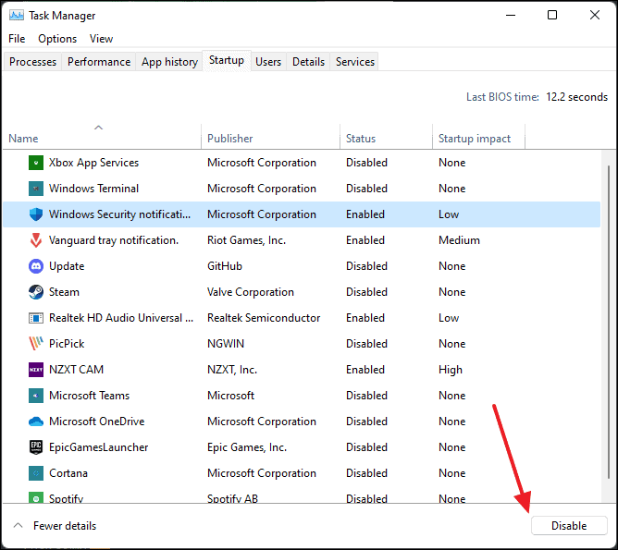
Task: Click the vertical scrollbar of startup list
Action: point(609,323)
